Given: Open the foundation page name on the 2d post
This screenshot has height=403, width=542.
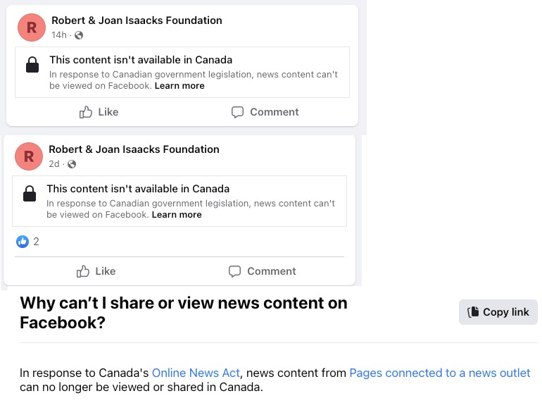Looking at the screenshot, I should pyautogui.click(x=134, y=149).
